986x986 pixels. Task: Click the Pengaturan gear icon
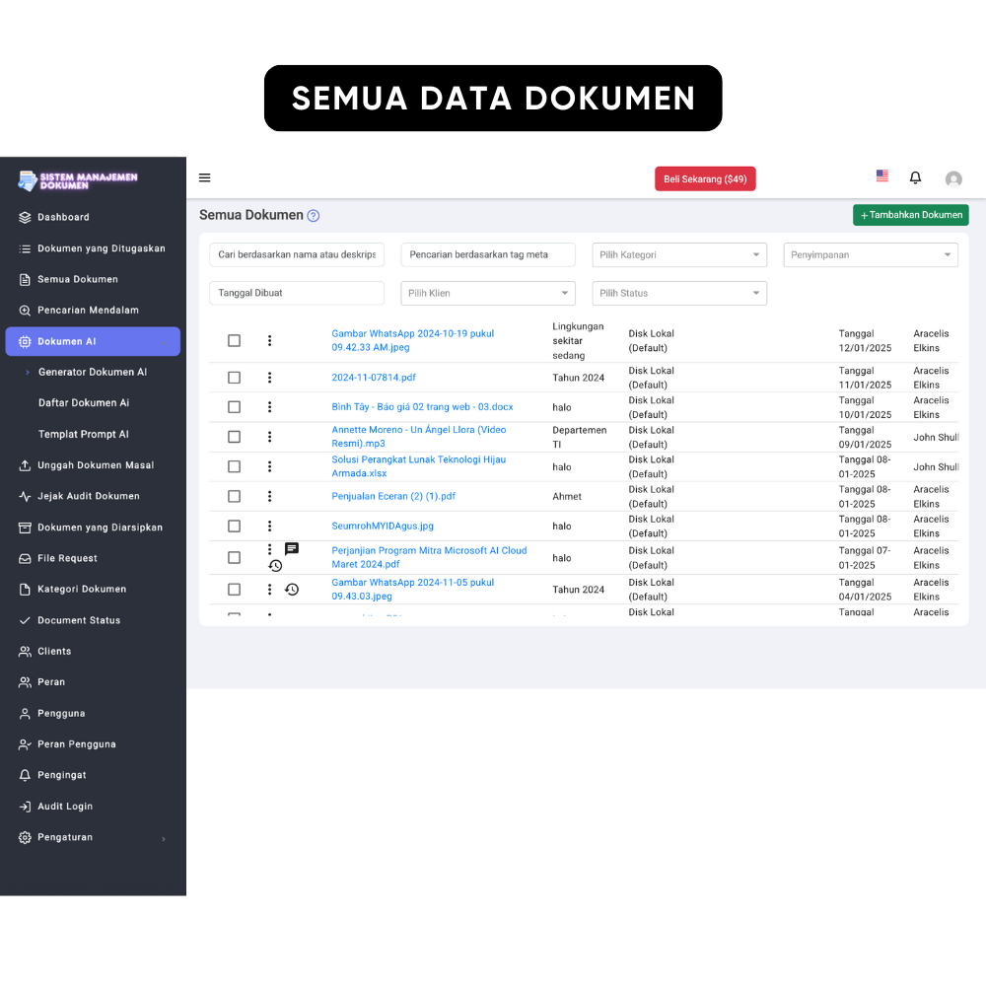click(25, 837)
